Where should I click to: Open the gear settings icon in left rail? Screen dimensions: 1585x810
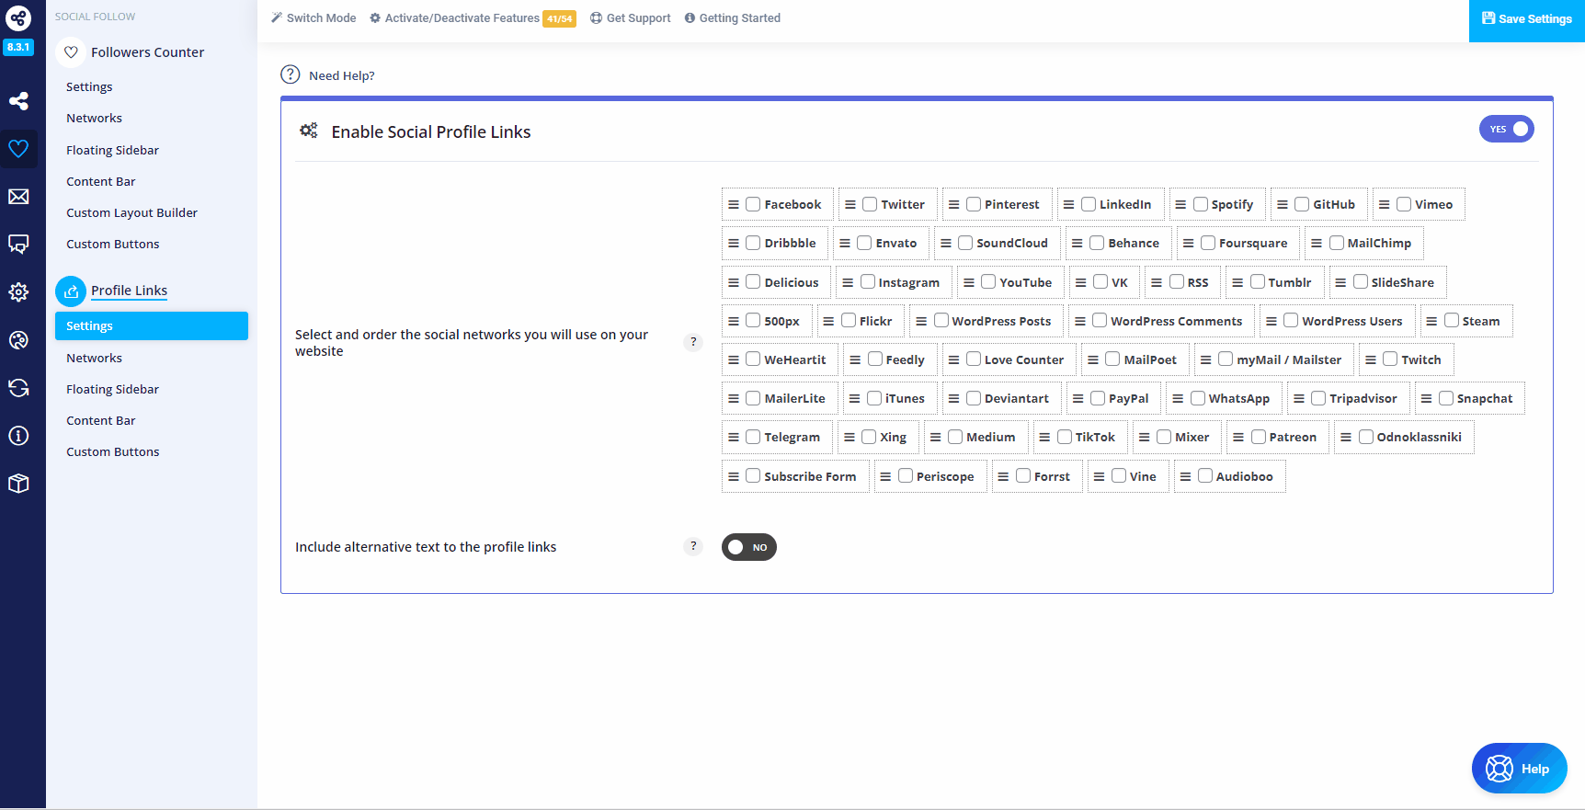point(18,292)
